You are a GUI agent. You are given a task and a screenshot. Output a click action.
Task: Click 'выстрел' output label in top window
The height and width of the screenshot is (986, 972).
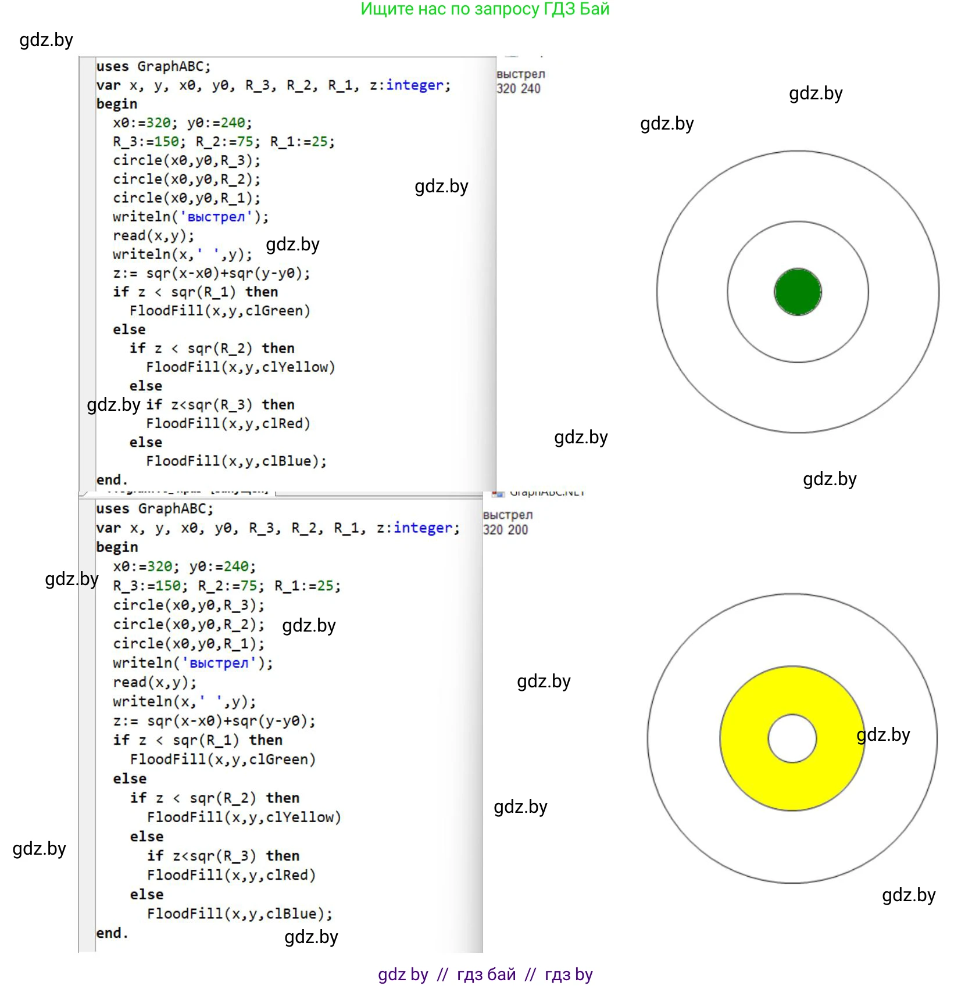(x=520, y=74)
